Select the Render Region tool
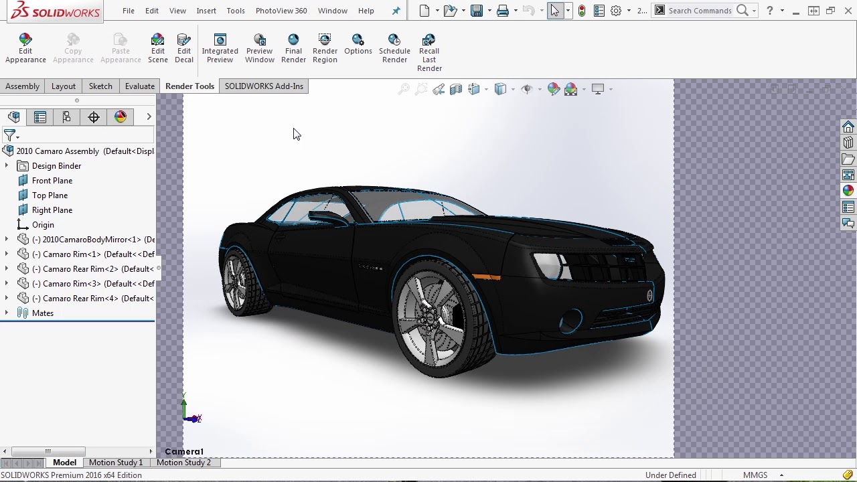Image resolution: width=857 pixels, height=482 pixels. click(x=325, y=49)
